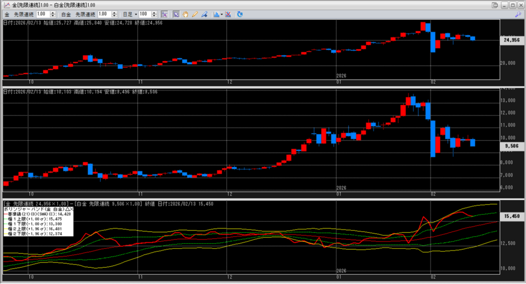The width and height of the screenshot is (526, 284).
Task: Click the 金 symbol label in toolbar
Action: pyautogui.click(x=7, y=14)
